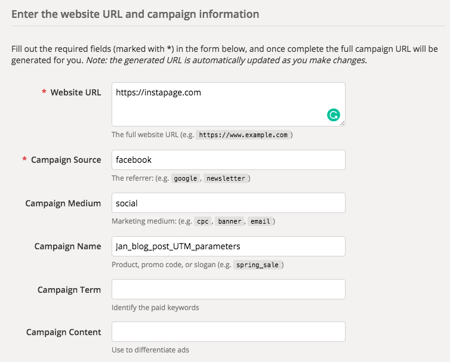Click the red asterisk beside Website URL
Image resolution: width=450 pixels, height=362 pixels.
coord(44,93)
